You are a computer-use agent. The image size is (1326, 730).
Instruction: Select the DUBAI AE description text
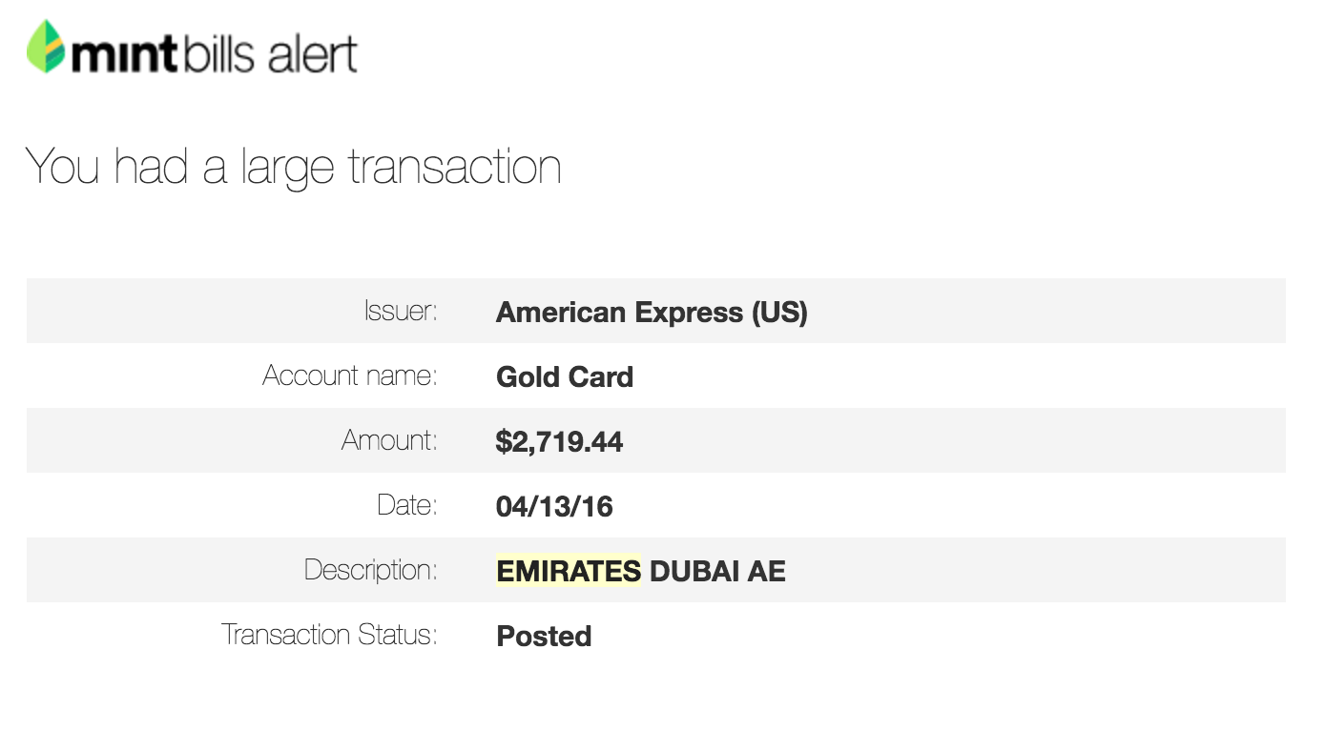tap(717, 572)
